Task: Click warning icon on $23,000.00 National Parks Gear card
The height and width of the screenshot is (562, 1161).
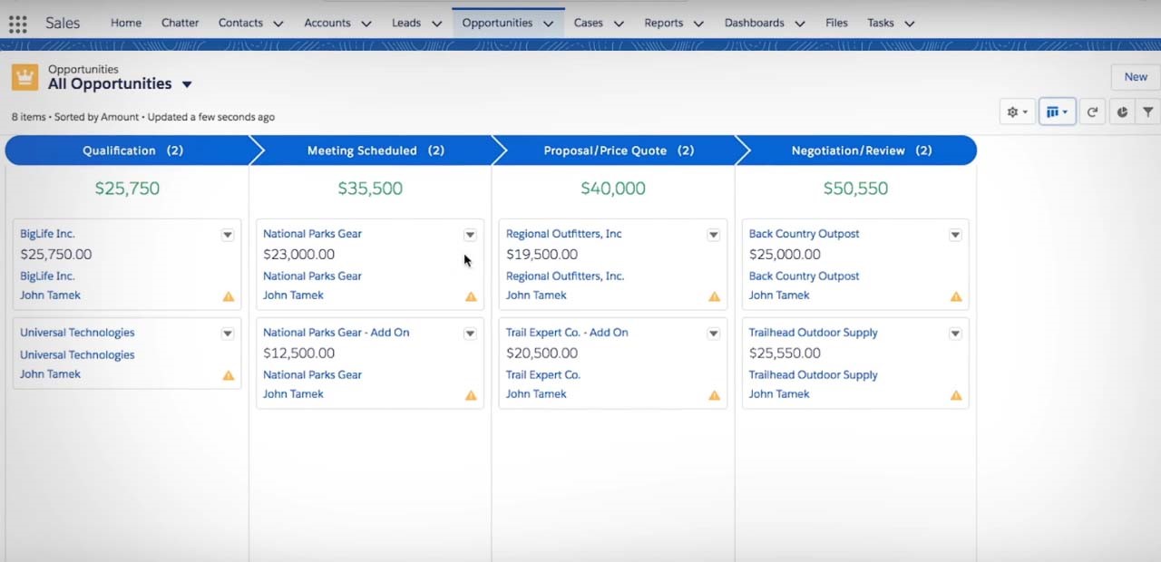Action: point(471,296)
